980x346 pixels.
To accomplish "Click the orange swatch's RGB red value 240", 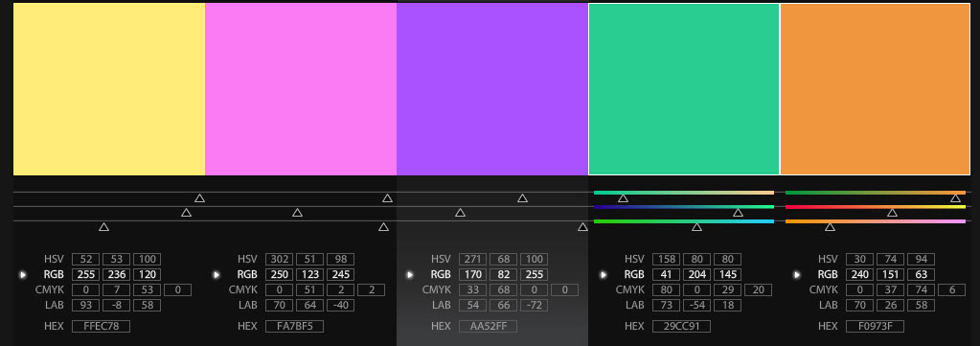I will (860, 275).
